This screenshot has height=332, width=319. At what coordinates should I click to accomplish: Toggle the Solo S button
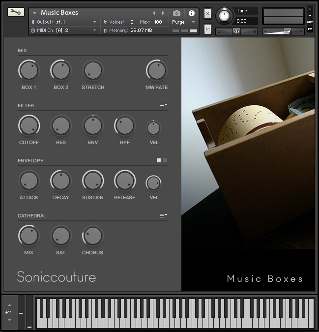pyautogui.click(x=207, y=14)
